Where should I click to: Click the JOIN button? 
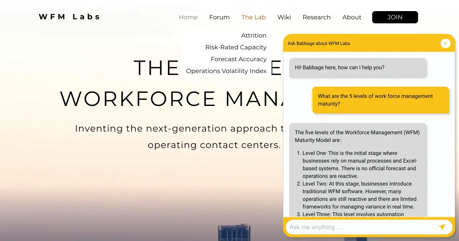click(395, 17)
